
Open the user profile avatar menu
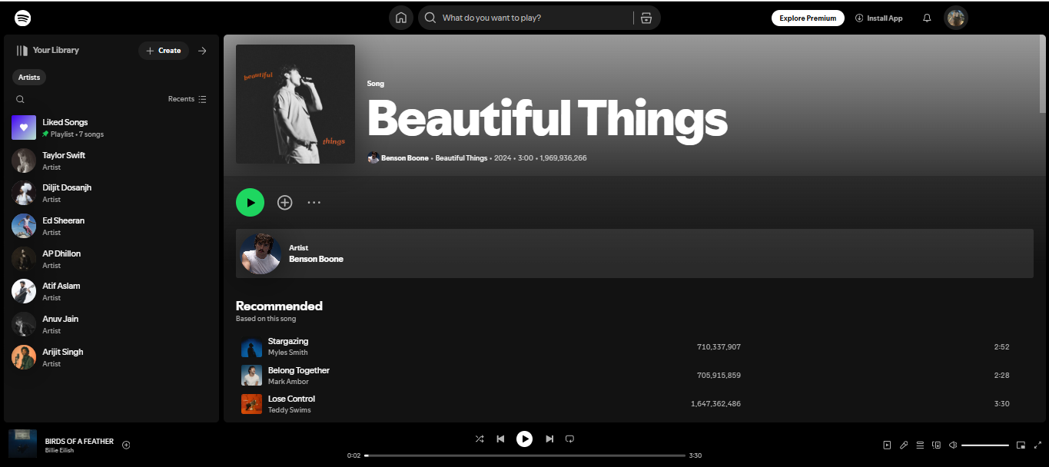point(956,18)
